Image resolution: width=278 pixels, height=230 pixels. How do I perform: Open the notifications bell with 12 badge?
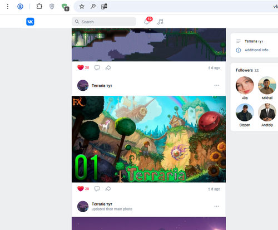148,21
